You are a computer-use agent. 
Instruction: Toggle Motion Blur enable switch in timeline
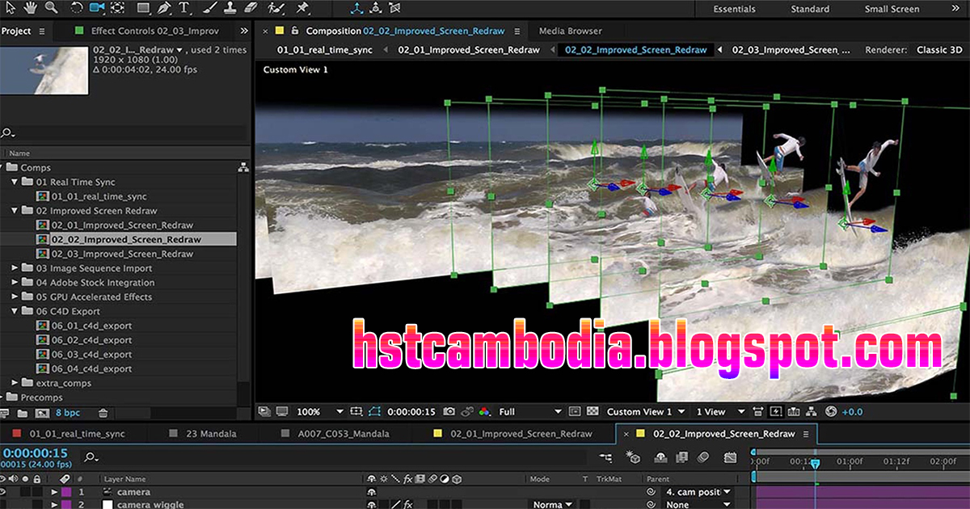coord(703,457)
